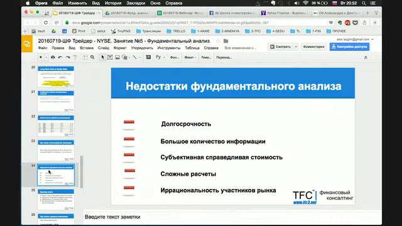402x226 pixels.
Task: Open the Формат menu
Action: tap(120, 48)
